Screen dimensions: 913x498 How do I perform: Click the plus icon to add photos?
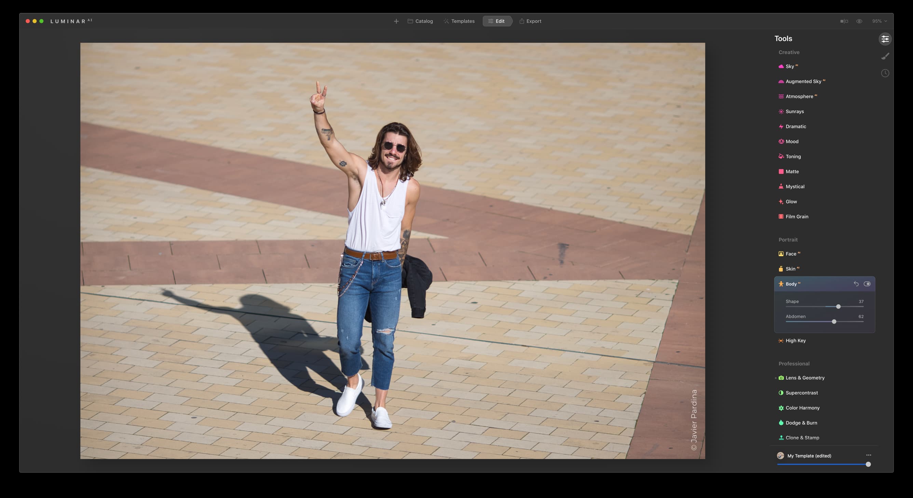pos(396,21)
